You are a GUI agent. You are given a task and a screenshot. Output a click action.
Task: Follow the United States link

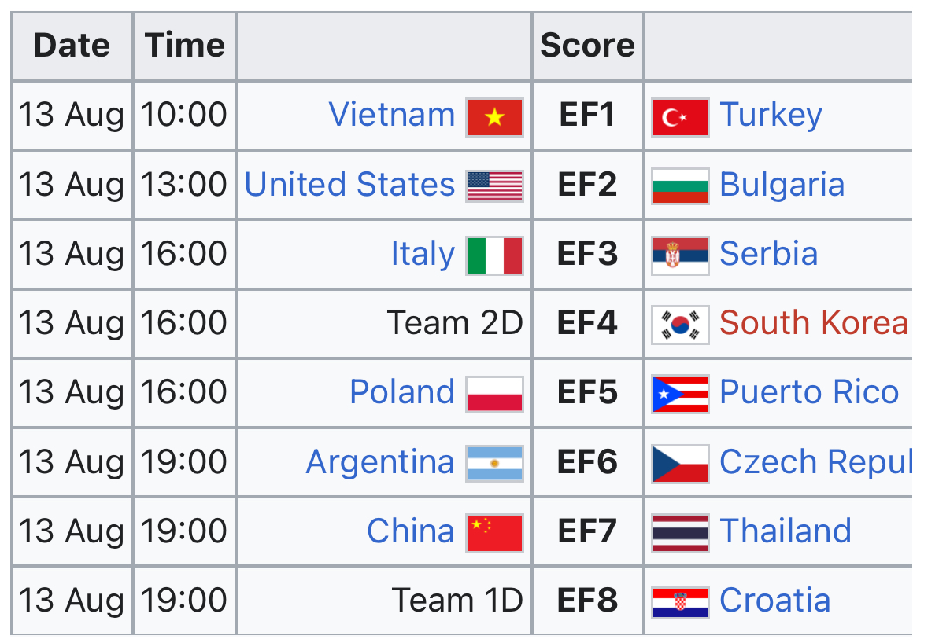(x=350, y=185)
